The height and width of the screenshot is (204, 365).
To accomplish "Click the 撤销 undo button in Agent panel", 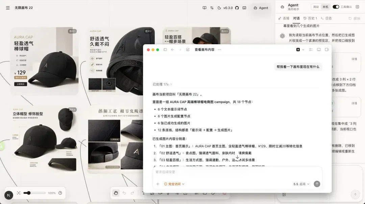I will [x=354, y=18].
